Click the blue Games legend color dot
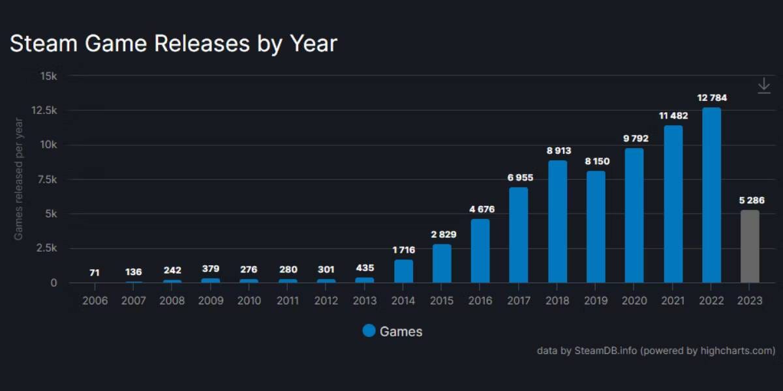Image resolution: width=783 pixels, height=391 pixels. tap(369, 330)
